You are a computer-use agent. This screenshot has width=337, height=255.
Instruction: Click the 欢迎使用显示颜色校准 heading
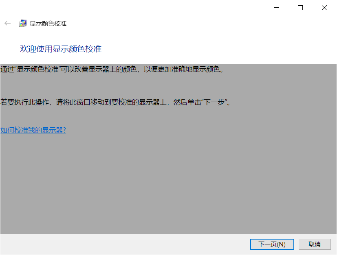(61, 49)
